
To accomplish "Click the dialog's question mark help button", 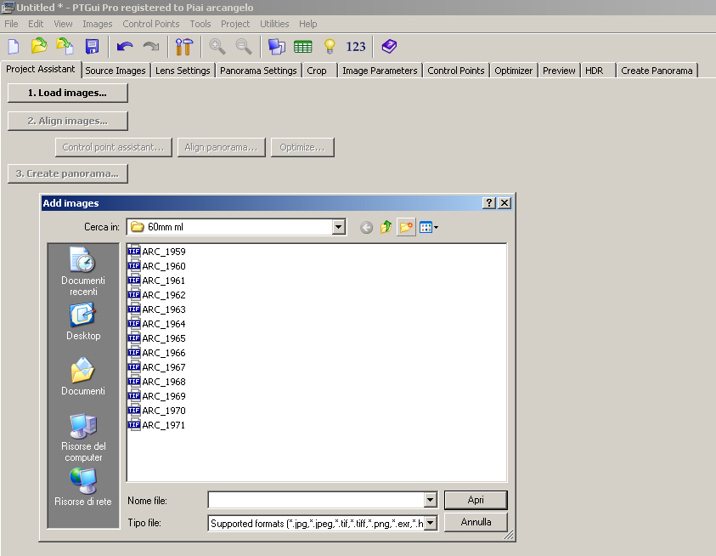I will [489, 203].
